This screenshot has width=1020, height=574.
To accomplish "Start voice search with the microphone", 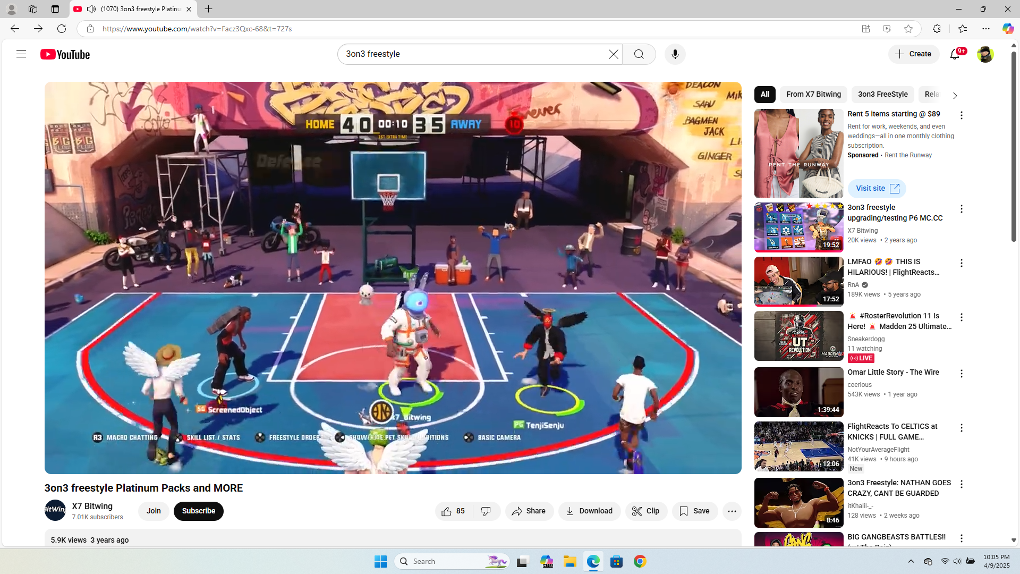I will point(675,54).
